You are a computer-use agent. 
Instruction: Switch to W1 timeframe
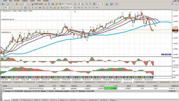click(93, 8)
